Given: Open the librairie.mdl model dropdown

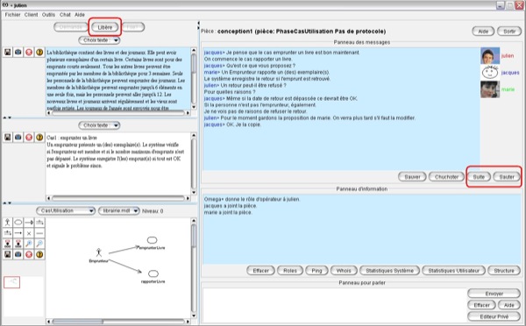Looking at the screenshot, I should [x=118, y=211].
